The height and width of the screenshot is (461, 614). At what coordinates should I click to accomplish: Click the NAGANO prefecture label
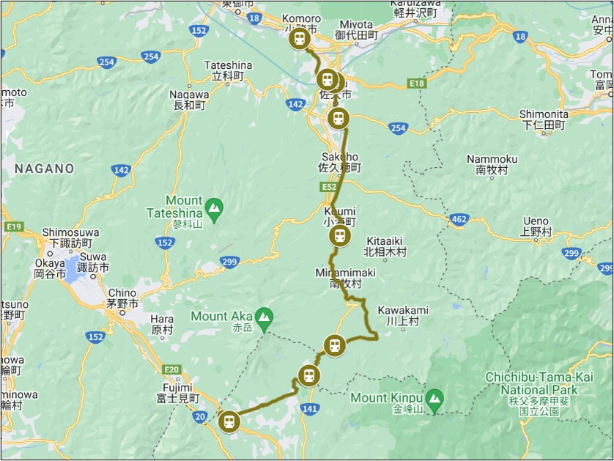point(44,169)
